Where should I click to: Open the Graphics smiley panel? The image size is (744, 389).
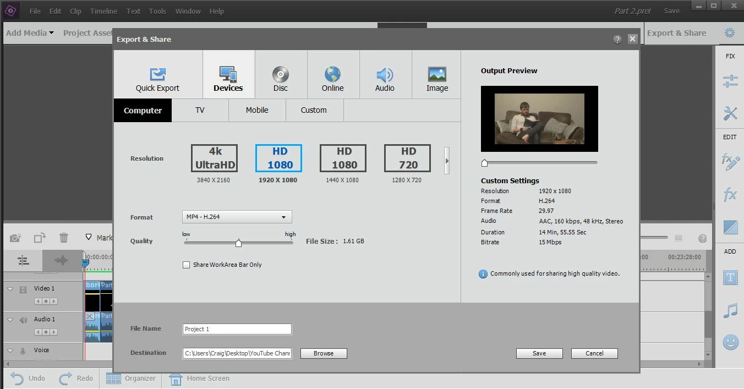tap(730, 343)
